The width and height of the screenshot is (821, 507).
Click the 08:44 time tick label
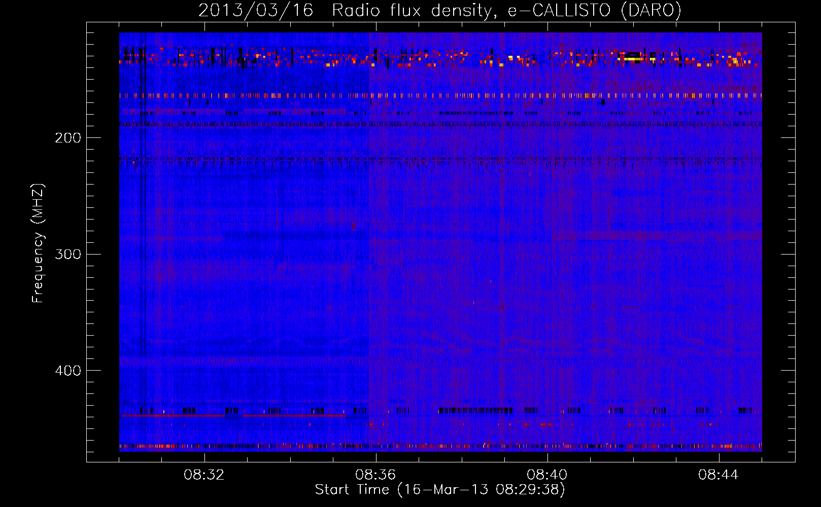[x=719, y=475]
